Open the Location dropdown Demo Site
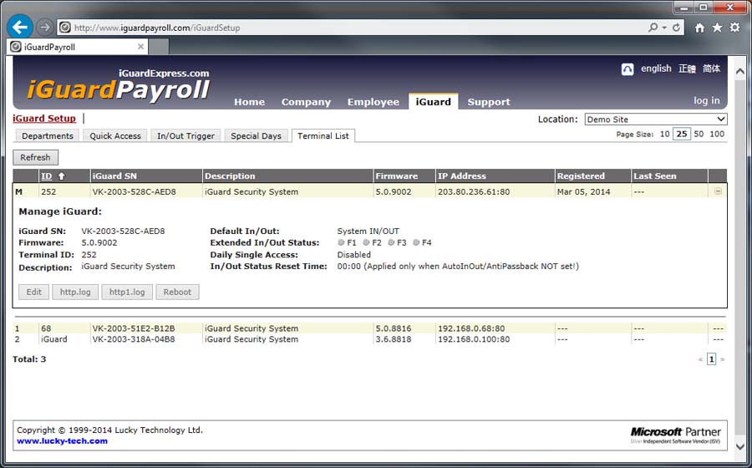This screenshot has height=468, width=752. [x=656, y=119]
